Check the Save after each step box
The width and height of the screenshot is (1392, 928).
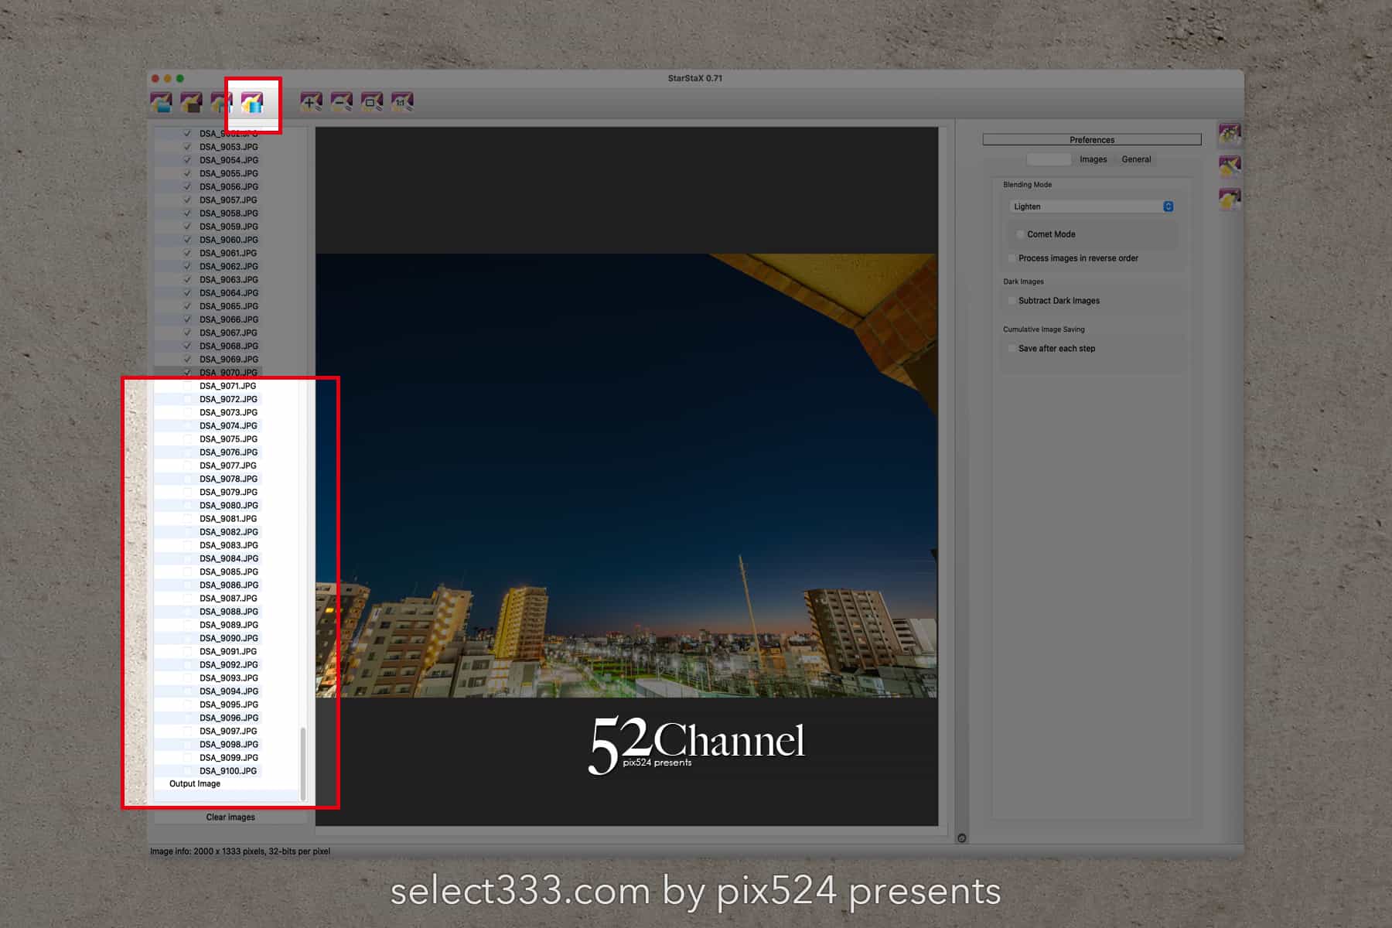pyautogui.click(x=1012, y=349)
